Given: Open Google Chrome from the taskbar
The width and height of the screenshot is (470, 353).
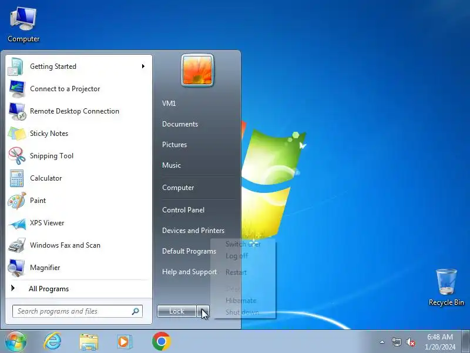Looking at the screenshot, I should tap(161, 341).
